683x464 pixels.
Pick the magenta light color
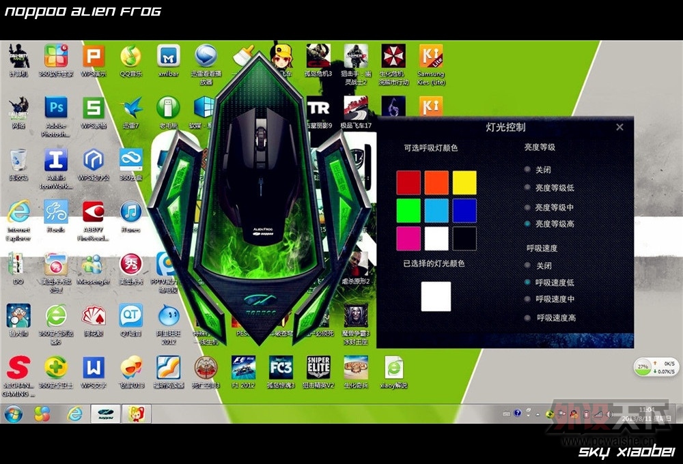(408, 239)
